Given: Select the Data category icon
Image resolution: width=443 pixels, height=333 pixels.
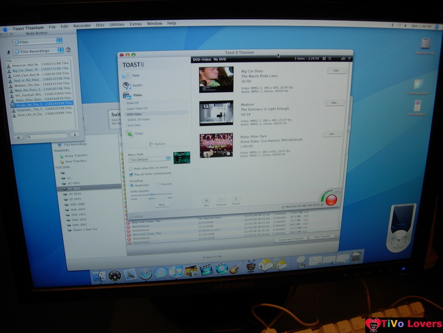Looking at the screenshot, I should 126,76.
